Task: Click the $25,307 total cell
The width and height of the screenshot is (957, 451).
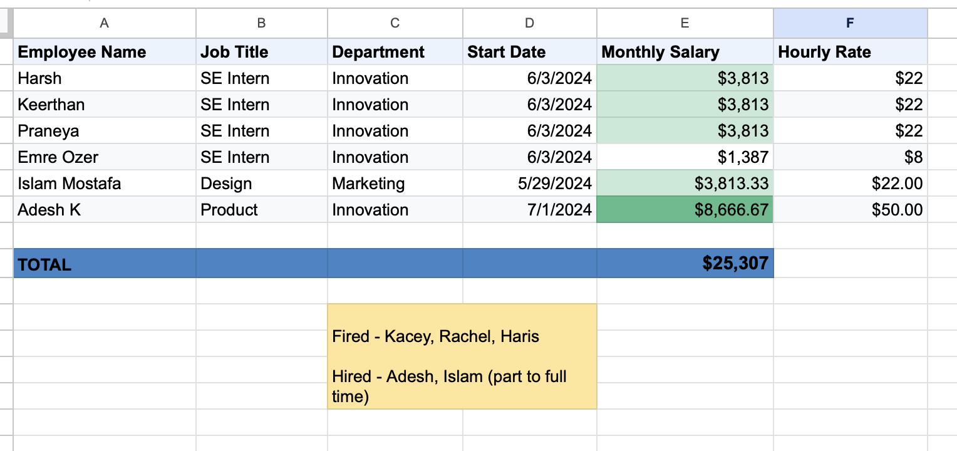Action: coord(685,263)
